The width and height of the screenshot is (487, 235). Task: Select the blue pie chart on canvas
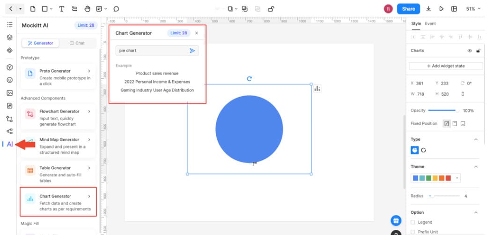249,129
